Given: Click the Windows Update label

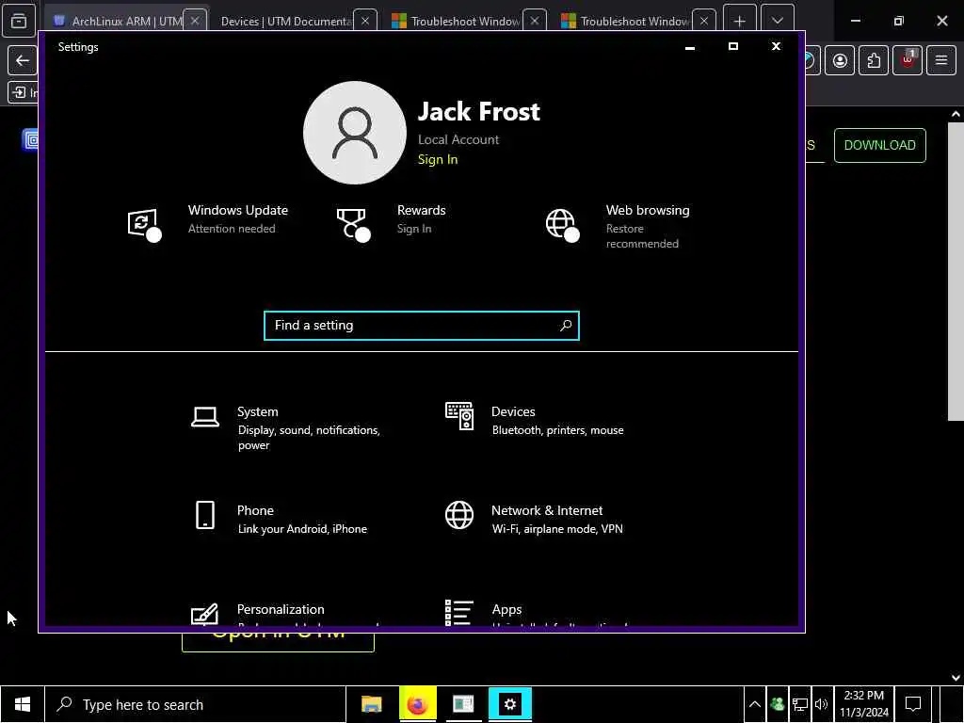Looking at the screenshot, I should point(238,210).
